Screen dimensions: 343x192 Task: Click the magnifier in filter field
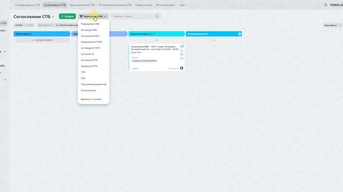157,17
